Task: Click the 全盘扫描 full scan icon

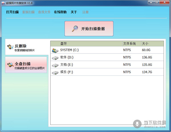Action: [x=10, y=65]
